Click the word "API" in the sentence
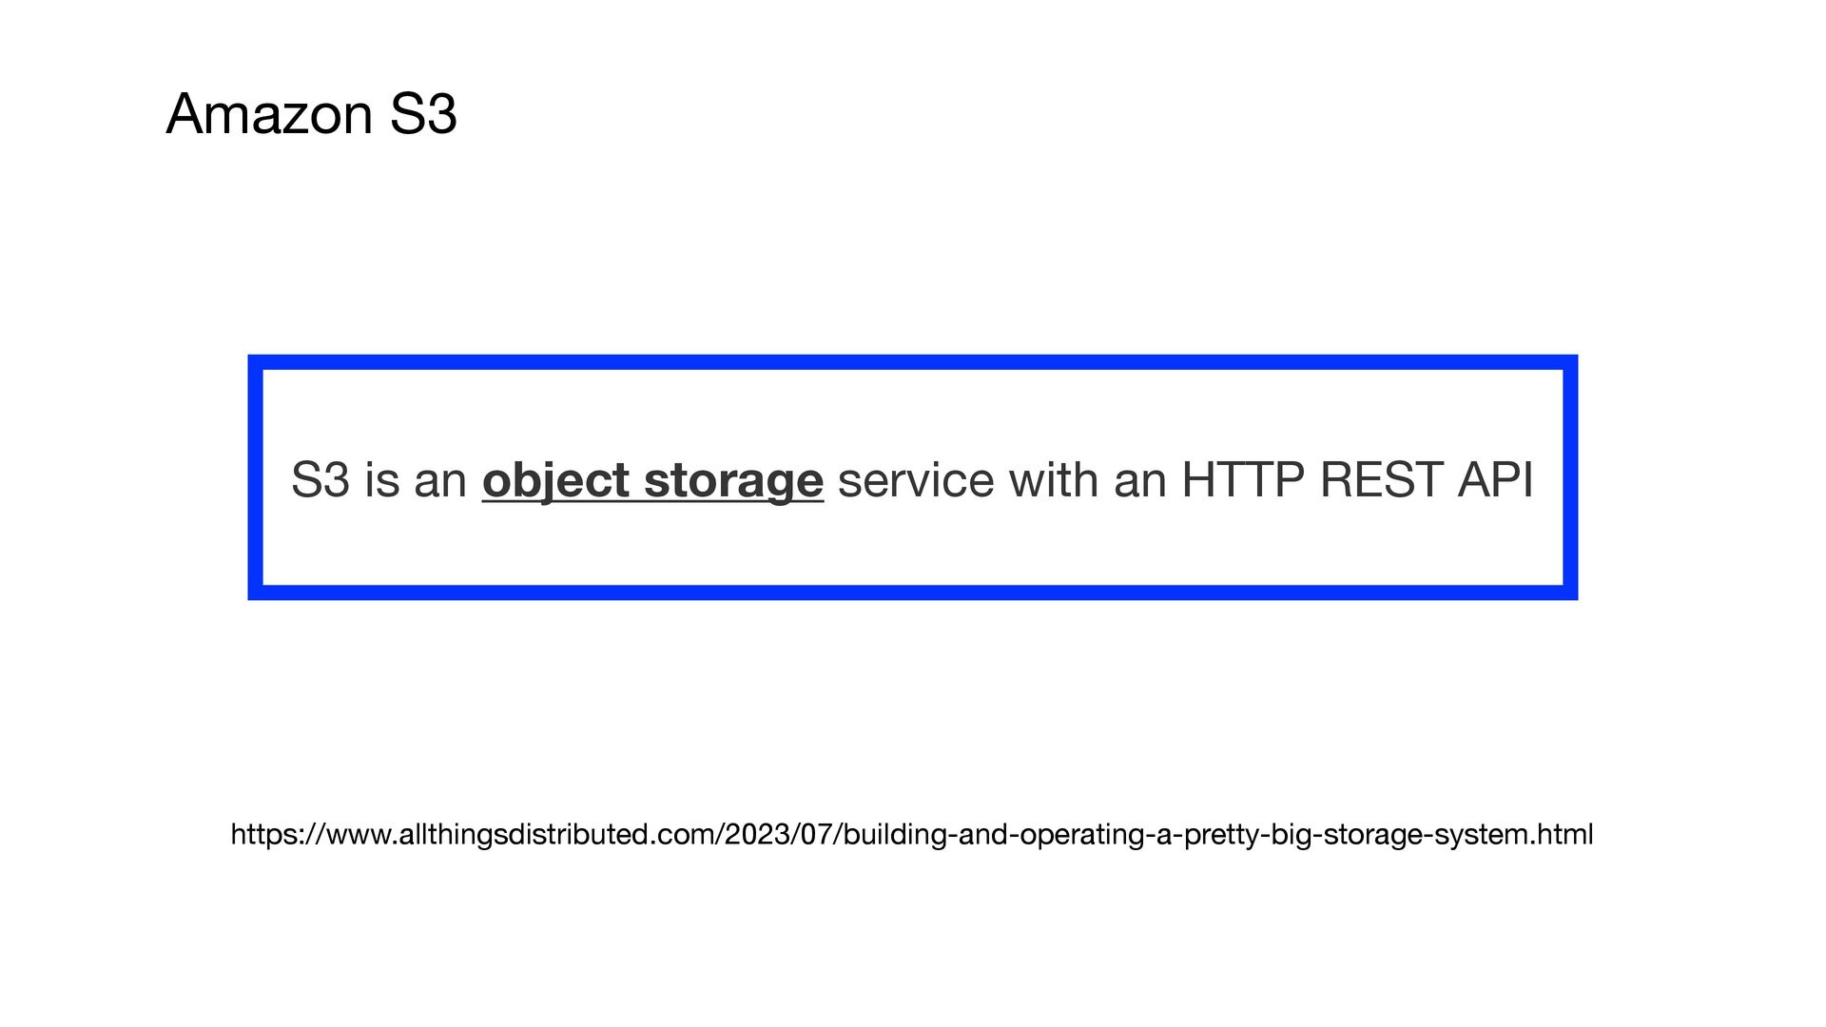 click(1495, 479)
